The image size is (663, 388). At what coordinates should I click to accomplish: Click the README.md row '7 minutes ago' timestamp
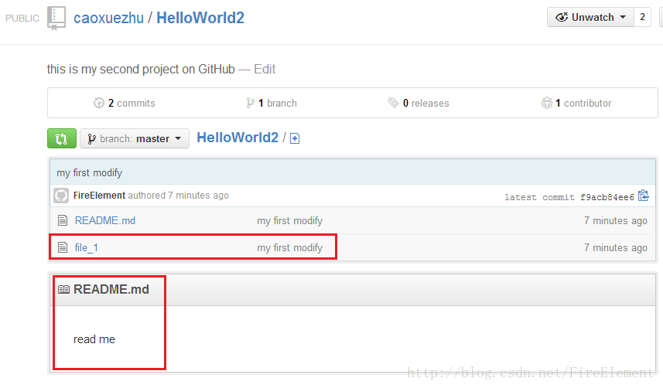click(616, 220)
